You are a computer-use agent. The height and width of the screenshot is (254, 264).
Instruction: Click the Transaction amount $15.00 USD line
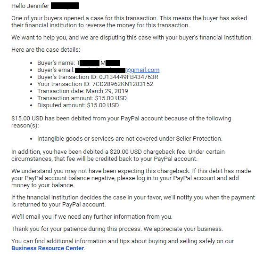[82, 98]
